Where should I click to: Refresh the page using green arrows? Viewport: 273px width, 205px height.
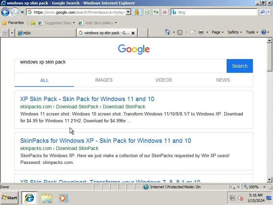coord(156,12)
